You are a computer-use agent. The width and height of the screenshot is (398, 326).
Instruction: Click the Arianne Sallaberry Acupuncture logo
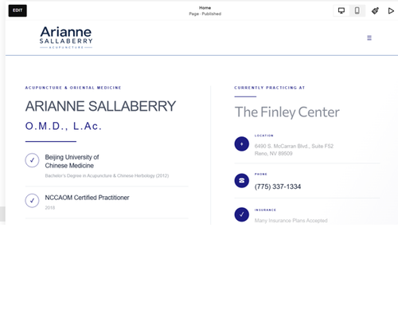point(66,37)
